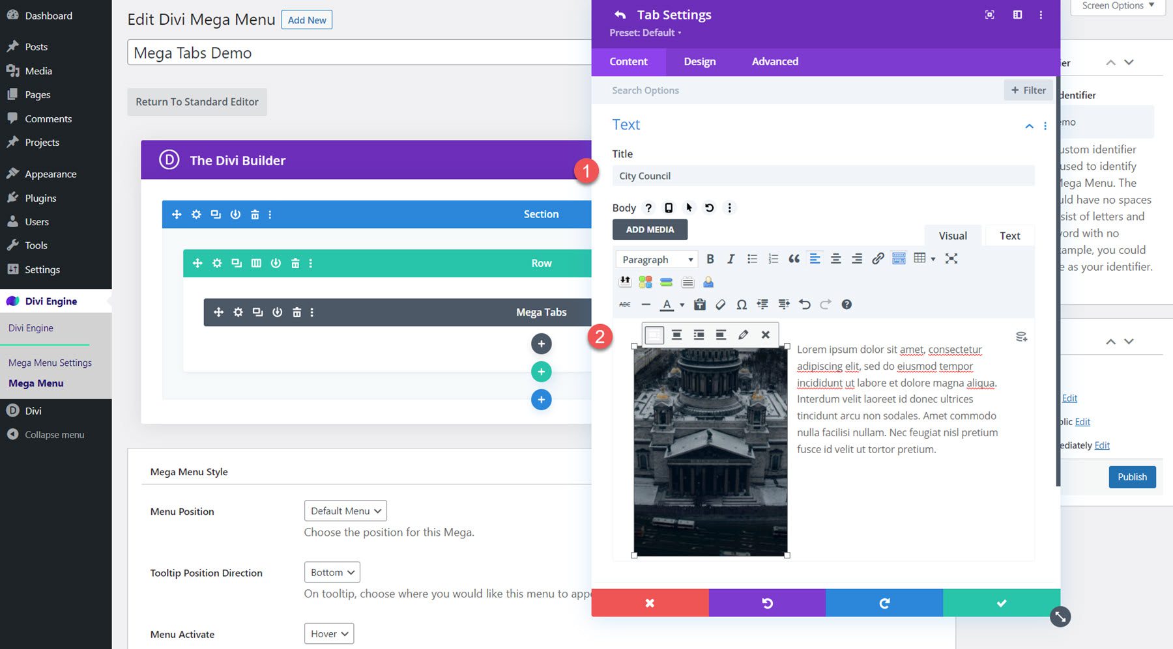Screen dimensions: 1173x649
Task: Toggle fullscreen mode in the text editor
Action: (x=952, y=258)
